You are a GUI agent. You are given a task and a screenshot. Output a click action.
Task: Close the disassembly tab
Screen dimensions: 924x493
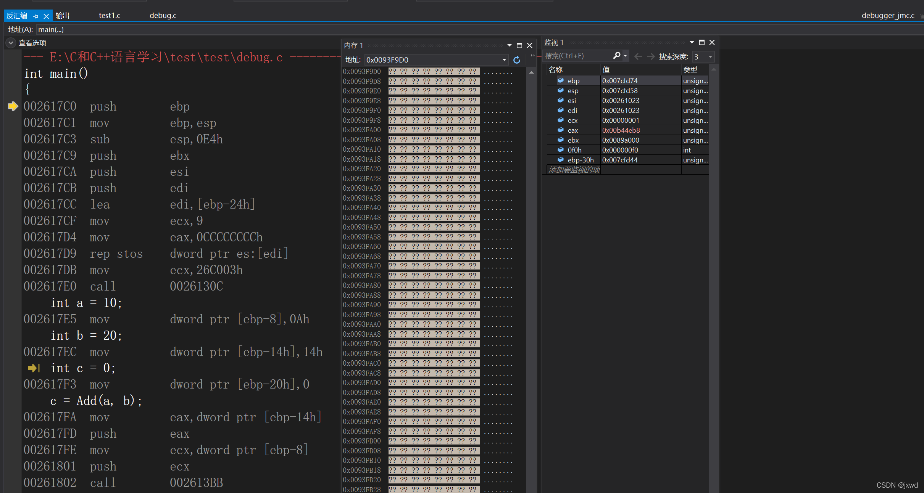click(x=46, y=16)
